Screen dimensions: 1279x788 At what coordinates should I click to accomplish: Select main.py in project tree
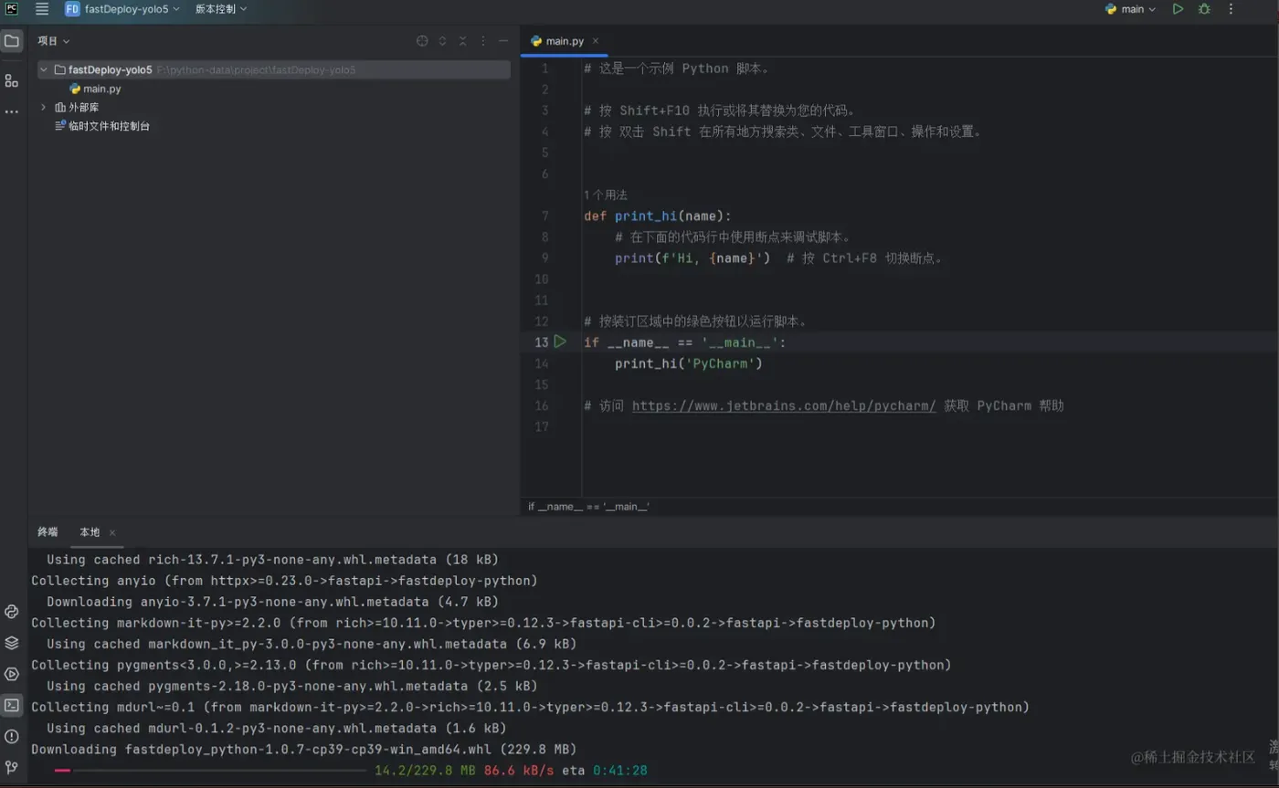click(x=95, y=89)
